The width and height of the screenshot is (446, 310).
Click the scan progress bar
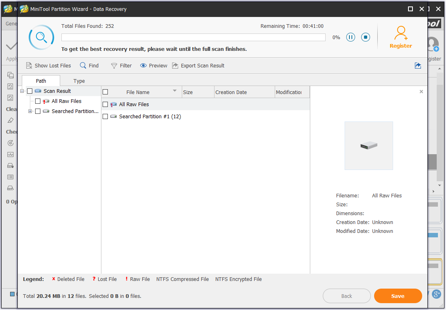[194, 37]
